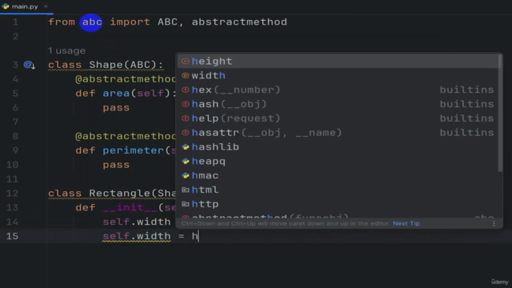Image resolution: width=512 pixels, height=288 pixels.
Task: Pick hasattr(__obj, __name) suggestion
Action: pyautogui.click(x=338, y=133)
